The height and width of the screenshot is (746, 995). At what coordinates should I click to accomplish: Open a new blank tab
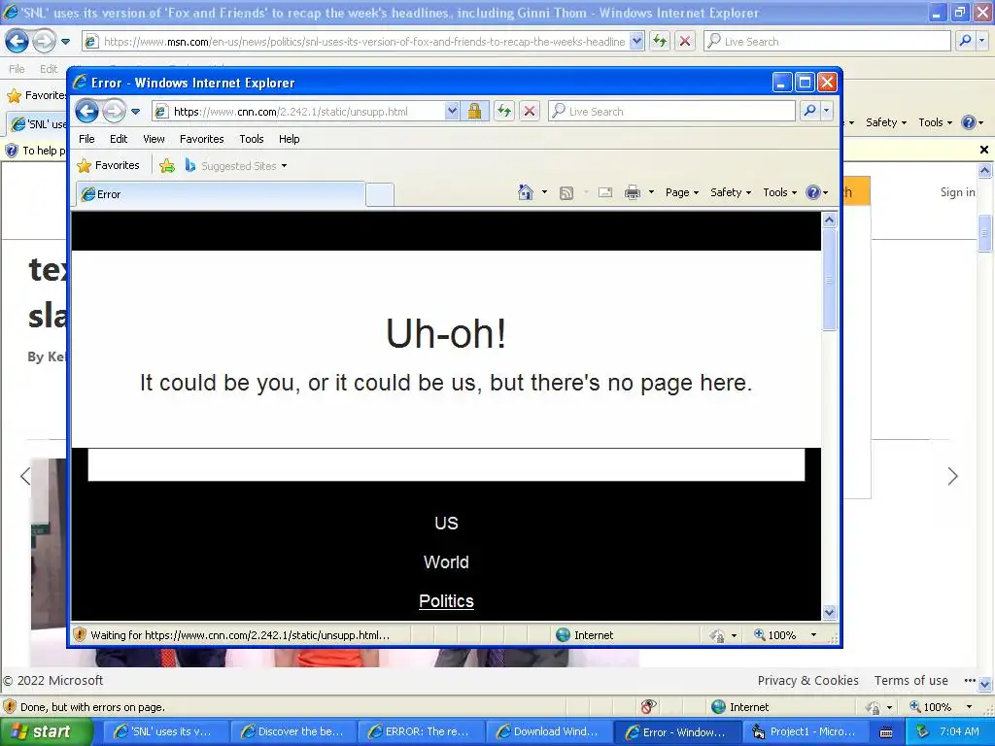(380, 194)
